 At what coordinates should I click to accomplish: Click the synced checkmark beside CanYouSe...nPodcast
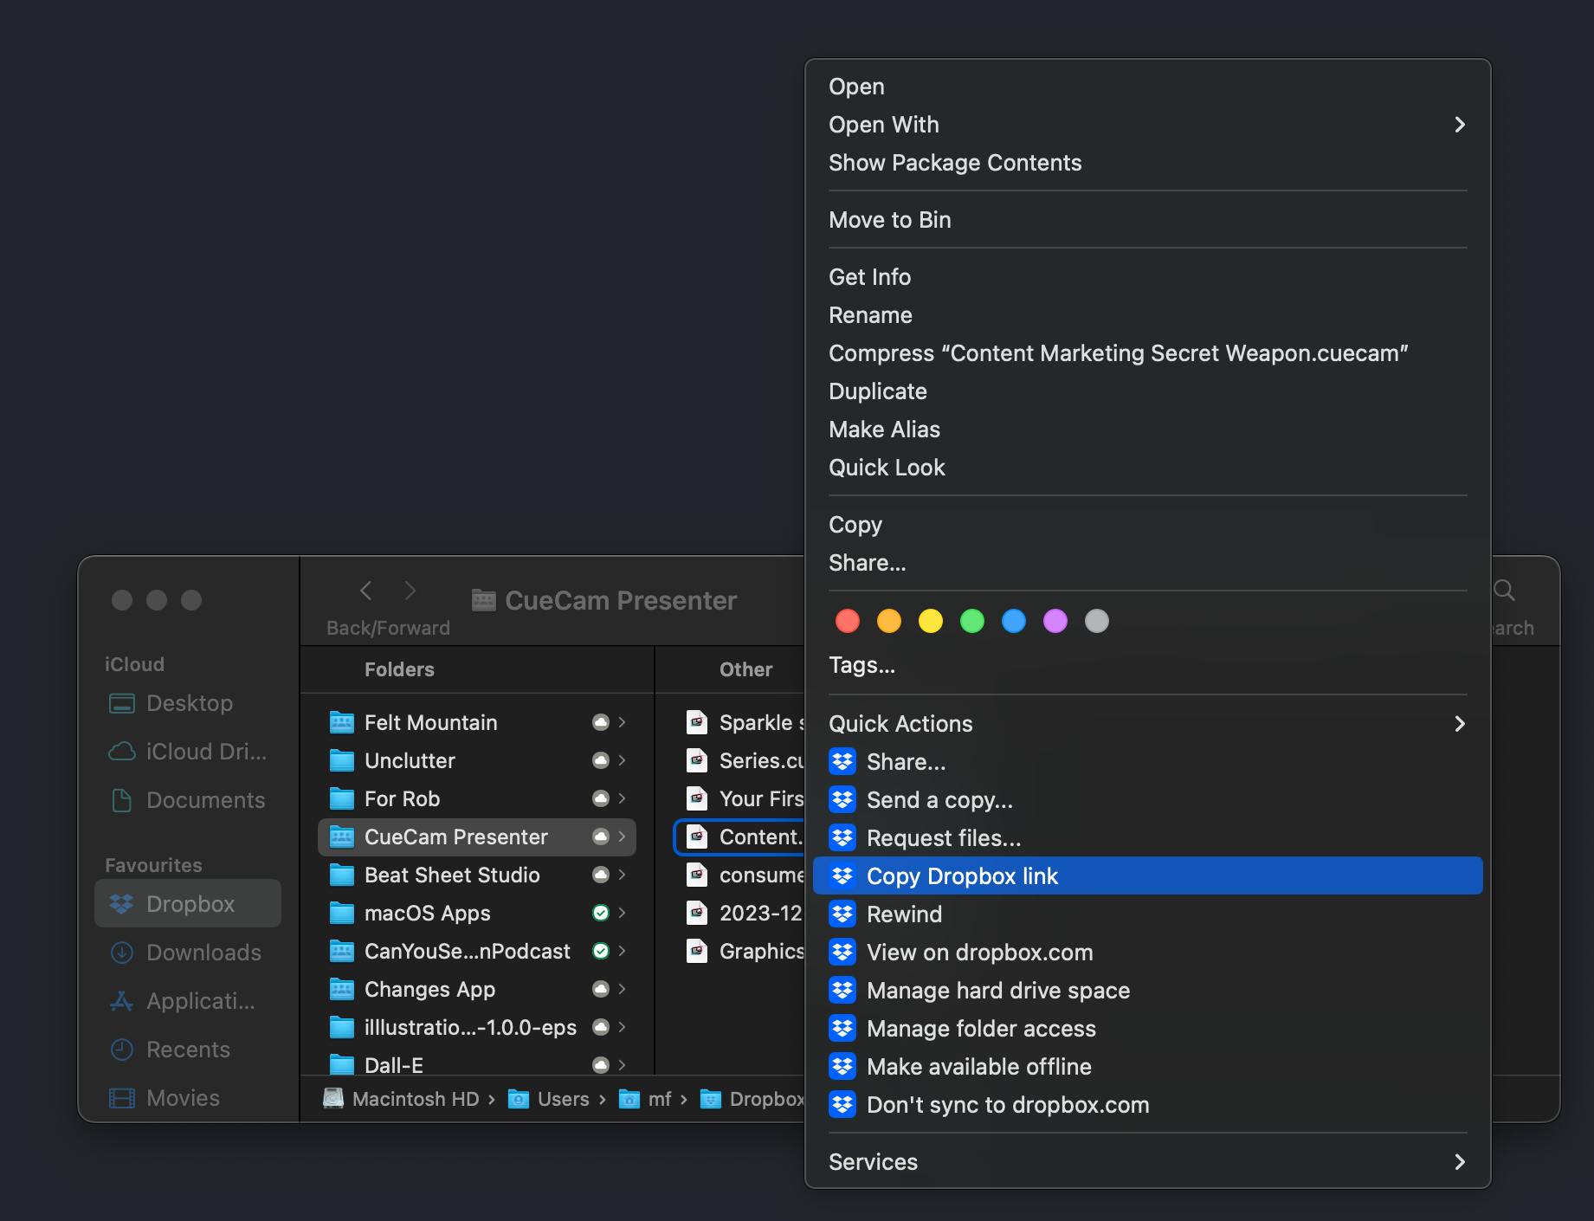click(600, 951)
